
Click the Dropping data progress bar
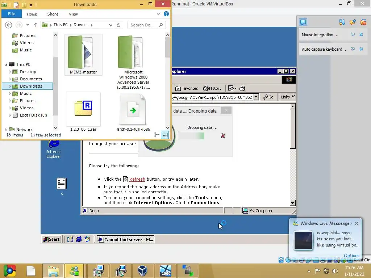coord(191,136)
